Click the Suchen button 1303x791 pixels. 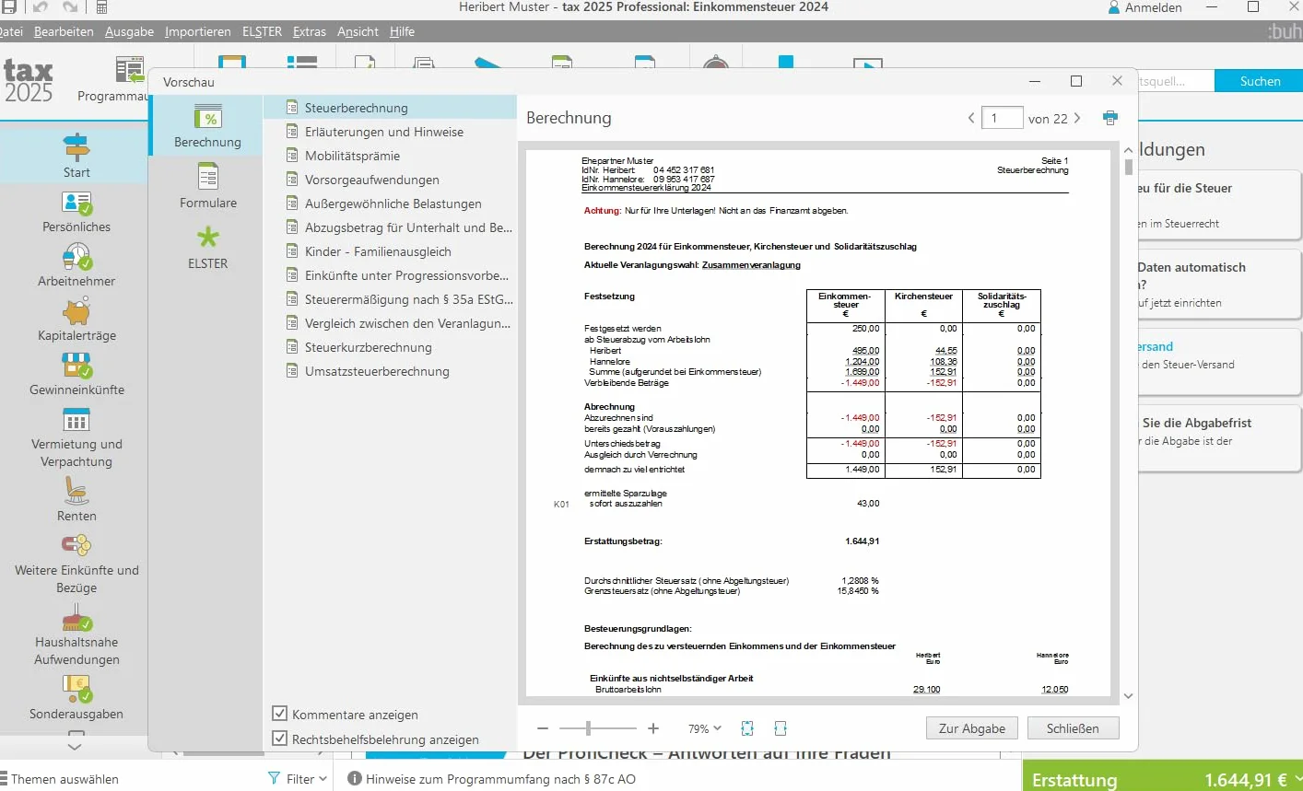pos(1260,81)
